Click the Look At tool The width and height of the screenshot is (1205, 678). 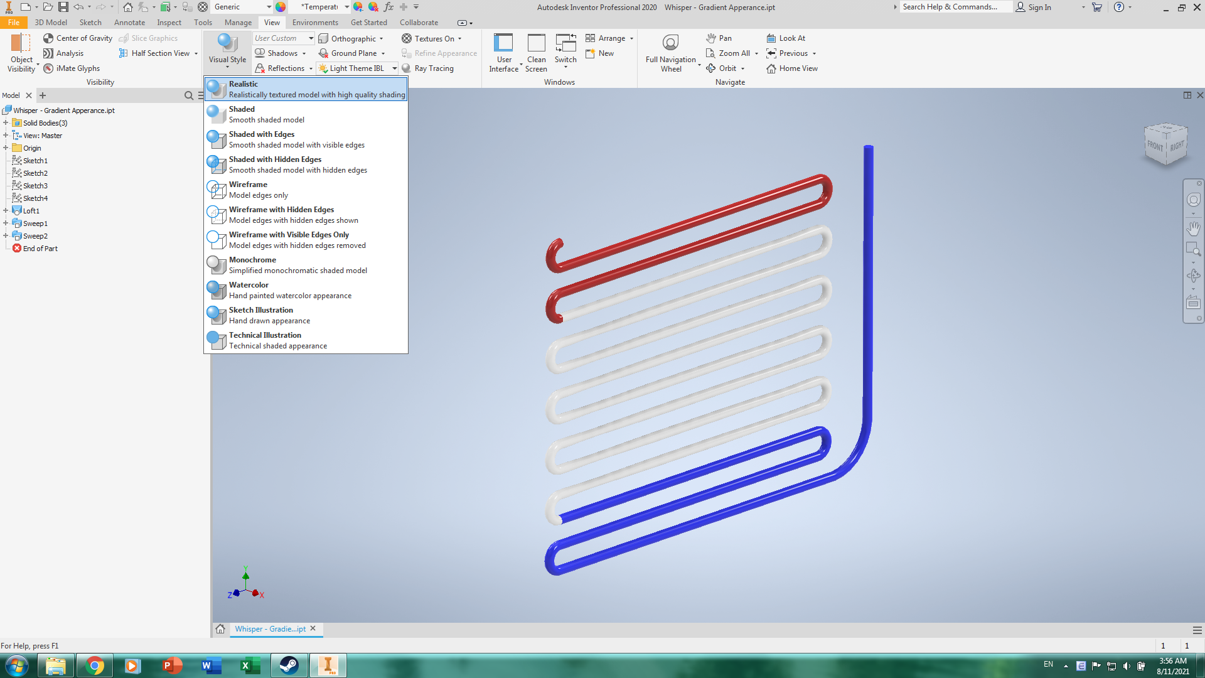click(786, 38)
